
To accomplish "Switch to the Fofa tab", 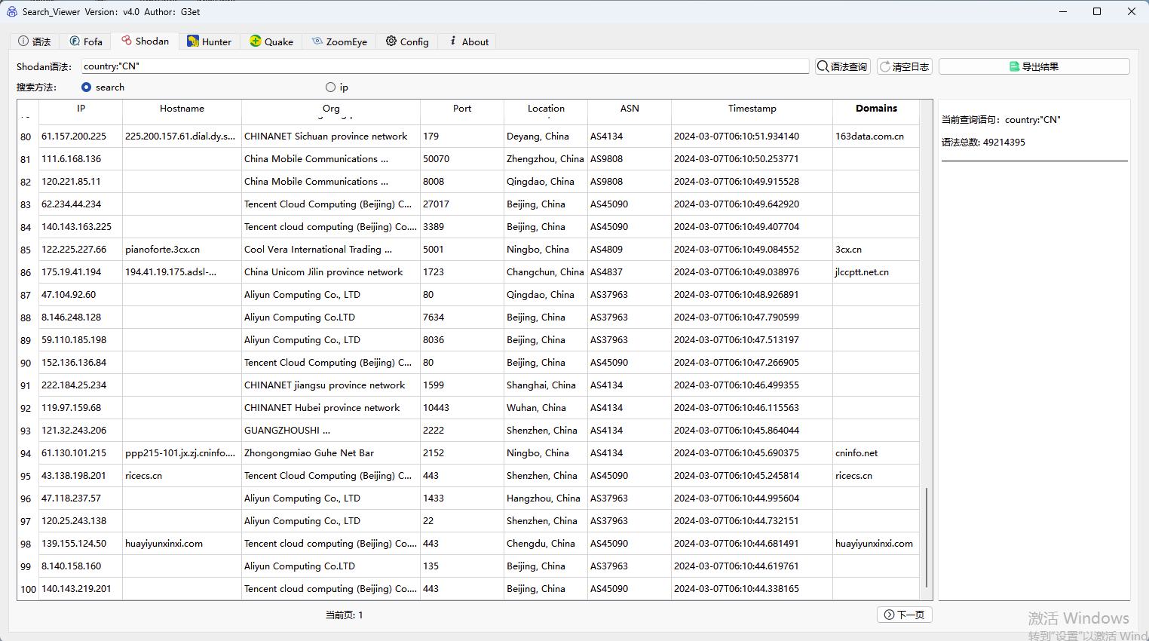I will (86, 41).
